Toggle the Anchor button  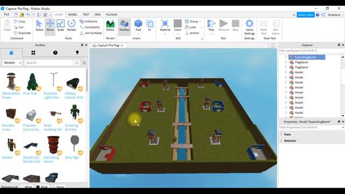tap(192, 33)
